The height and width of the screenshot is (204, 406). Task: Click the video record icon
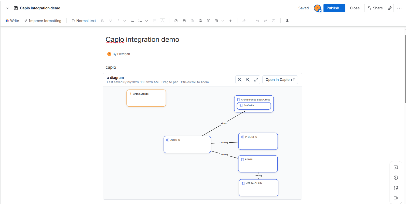click(396, 198)
